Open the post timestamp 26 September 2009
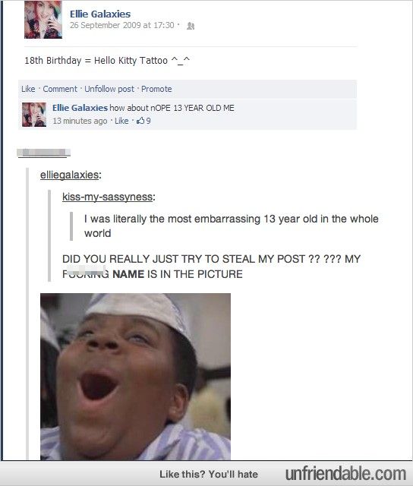The height and width of the screenshot is (486, 413). coord(121,25)
